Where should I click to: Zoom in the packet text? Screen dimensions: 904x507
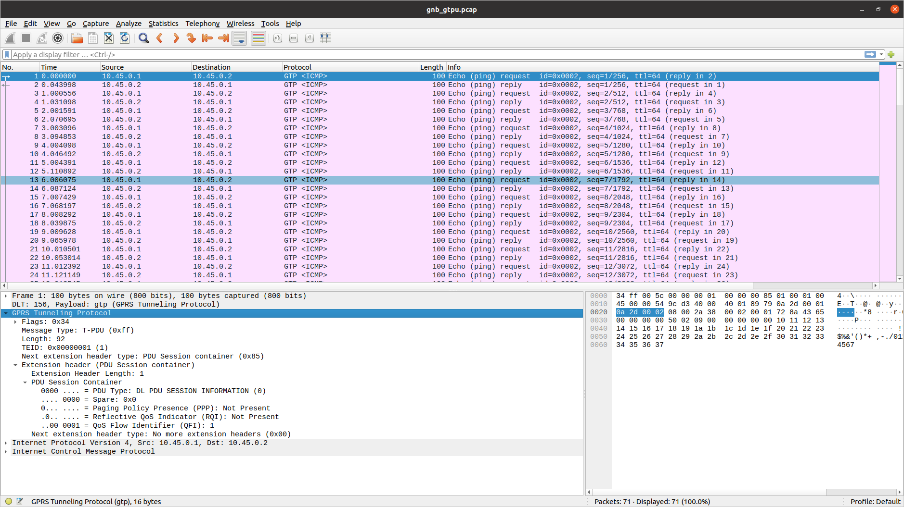[278, 38]
